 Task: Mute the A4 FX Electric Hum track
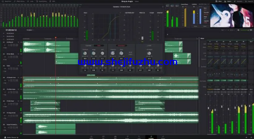pos(17,81)
